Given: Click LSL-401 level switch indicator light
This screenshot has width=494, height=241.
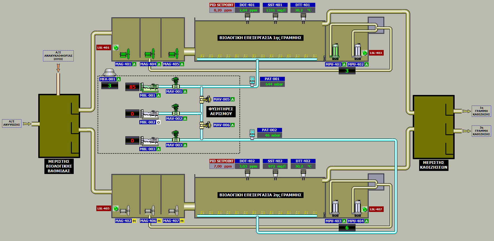Looking at the screenshot, I should [x=116, y=48].
